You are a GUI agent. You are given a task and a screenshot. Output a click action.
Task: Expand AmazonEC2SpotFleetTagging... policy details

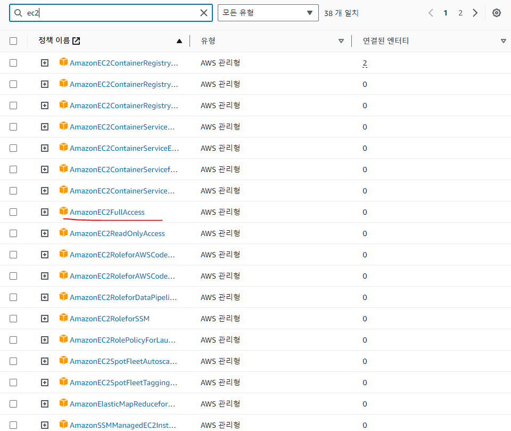pyautogui.click(x=45, y=383)
